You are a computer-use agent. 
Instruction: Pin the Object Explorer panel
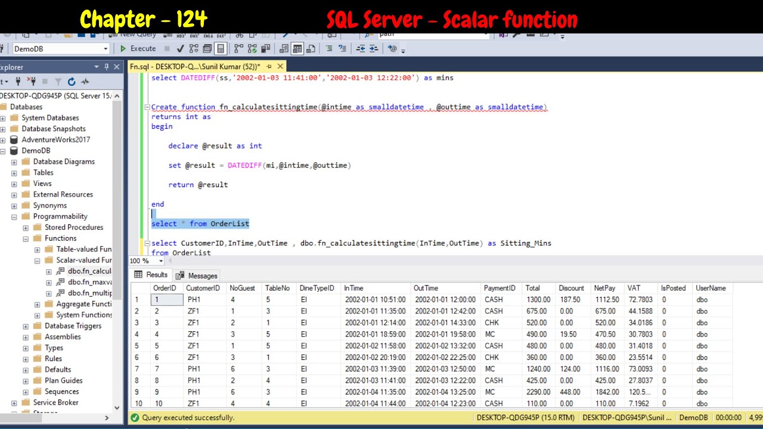pyautogui.click(x=107, y=67)
